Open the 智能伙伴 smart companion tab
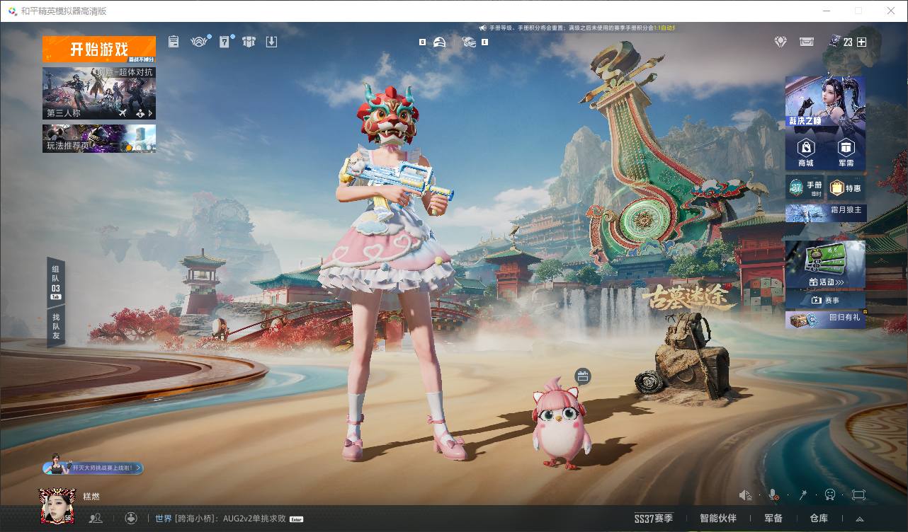908x532 pixels. tap(718, 519)
